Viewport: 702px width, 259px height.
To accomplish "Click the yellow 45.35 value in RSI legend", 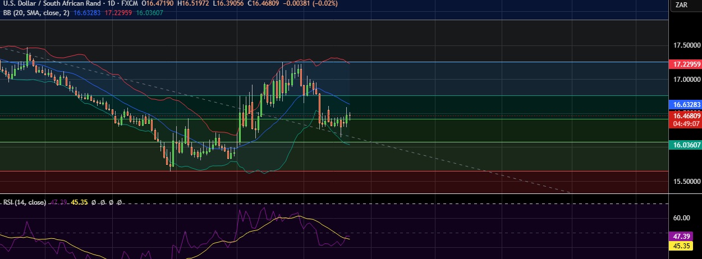I will click(80, 202).
